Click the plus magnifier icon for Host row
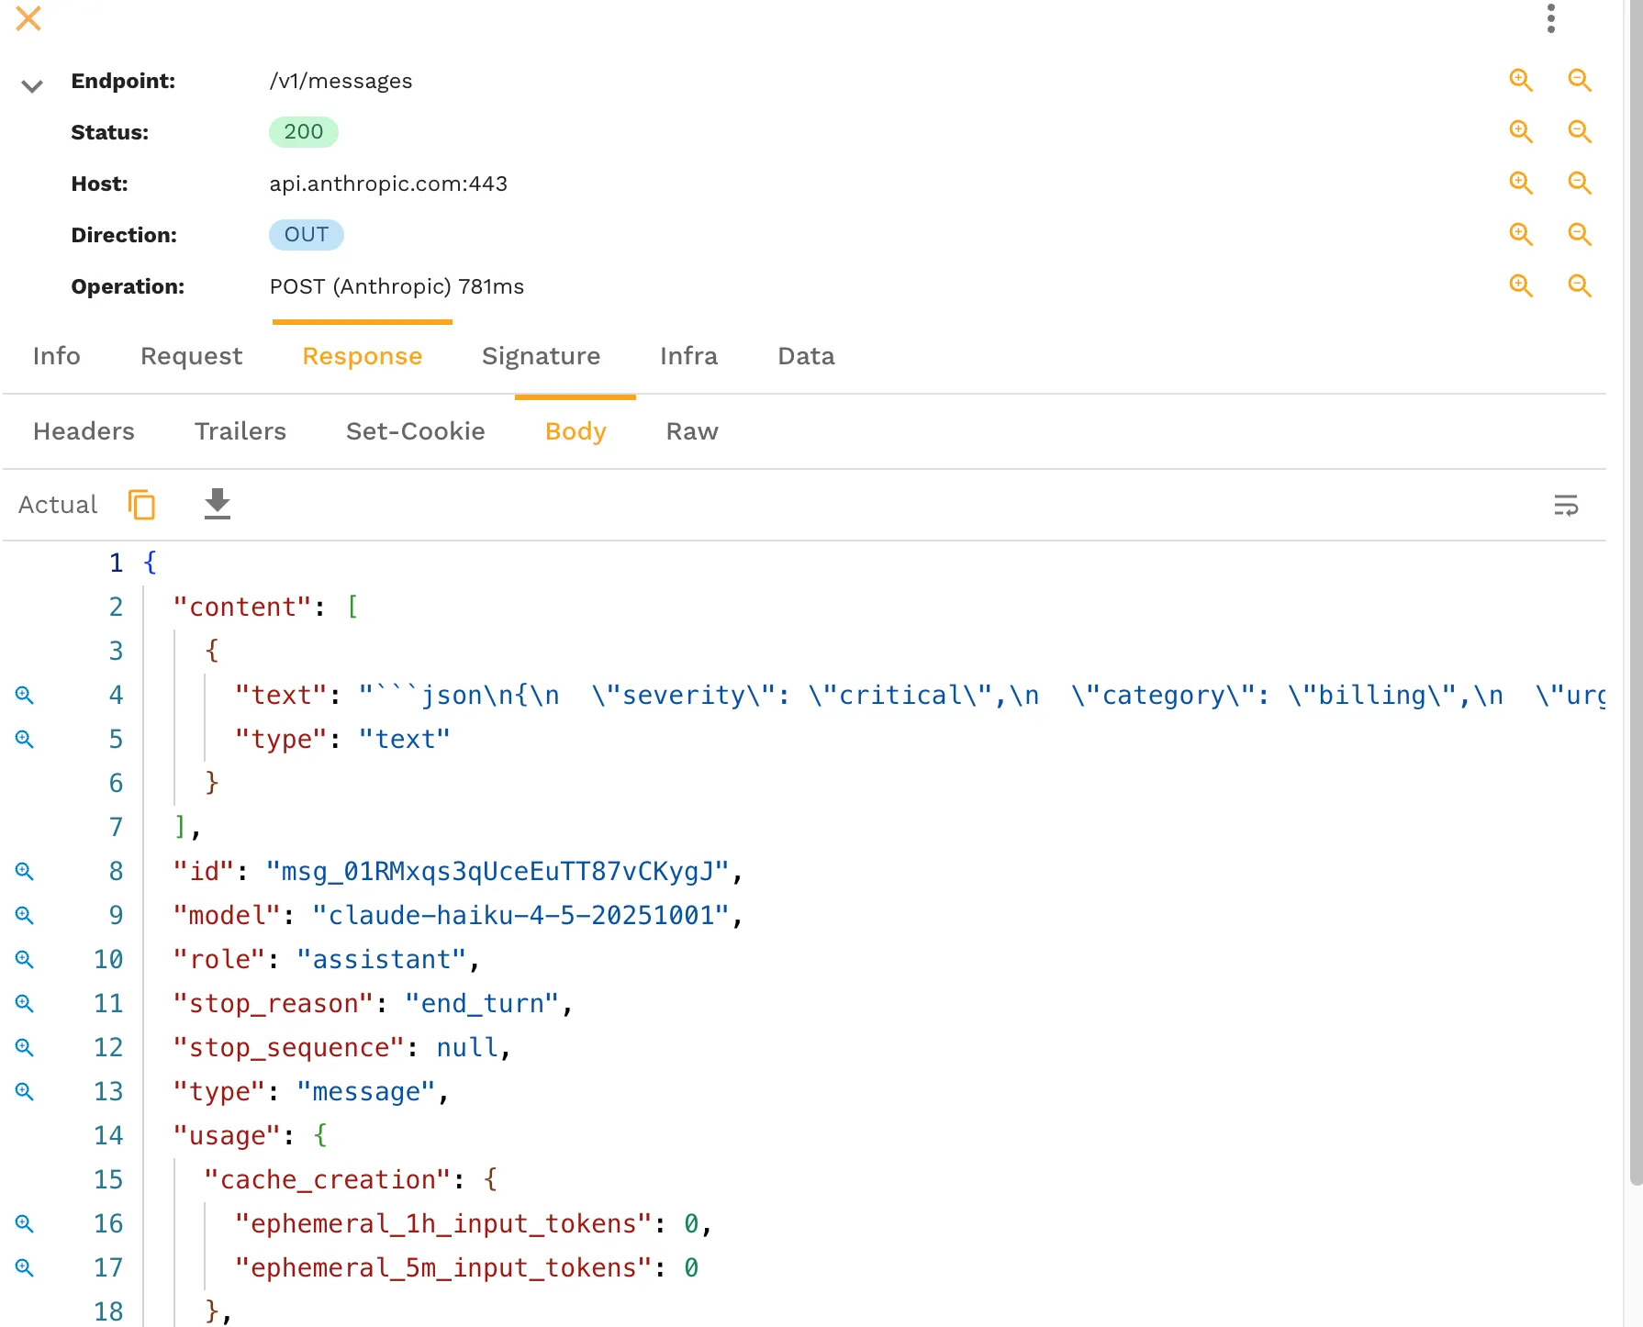 coord(1521,184)
